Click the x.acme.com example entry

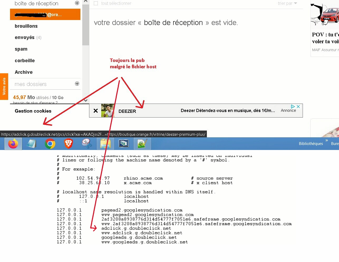[x=138, y=183]
